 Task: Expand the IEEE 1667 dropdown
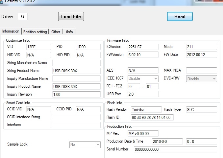(x=143, y=79)
